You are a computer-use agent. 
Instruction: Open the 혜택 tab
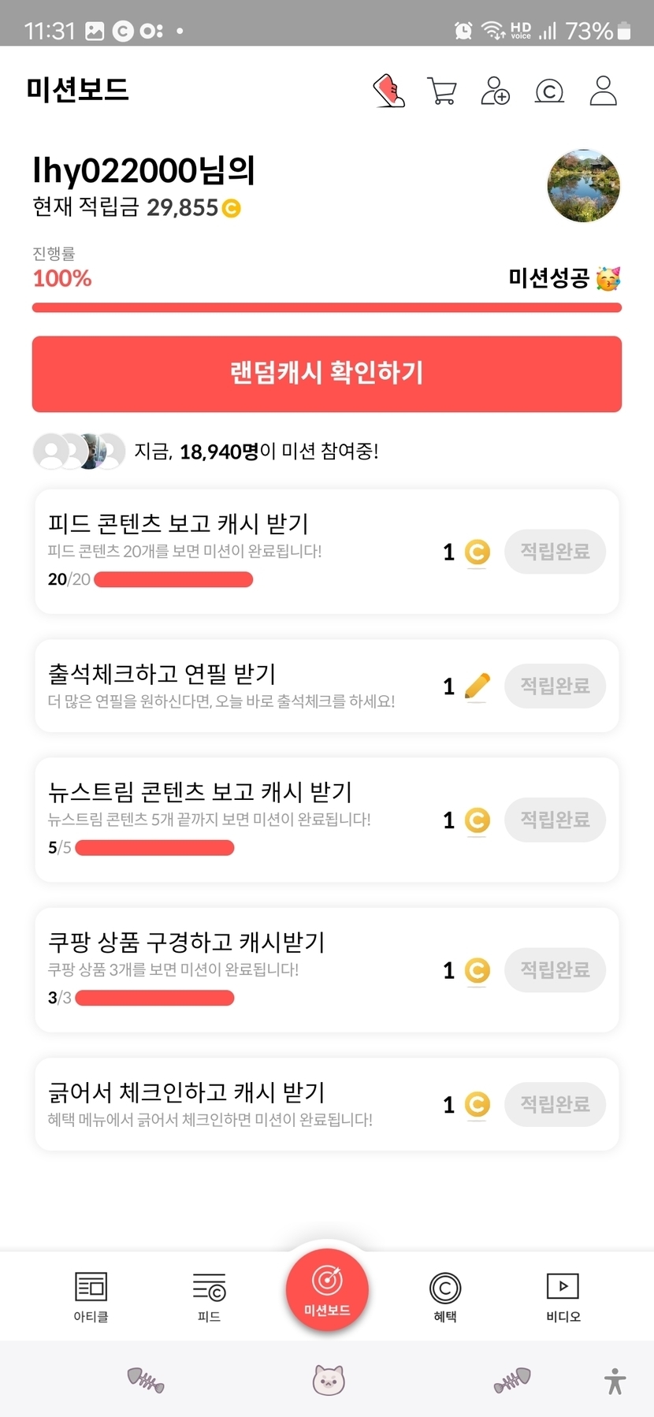click(445, 1296)
